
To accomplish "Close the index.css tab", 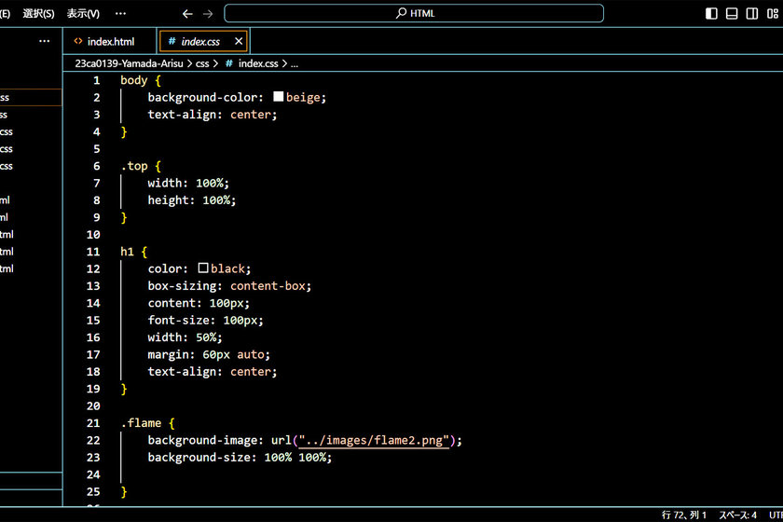I will (239, 42).
